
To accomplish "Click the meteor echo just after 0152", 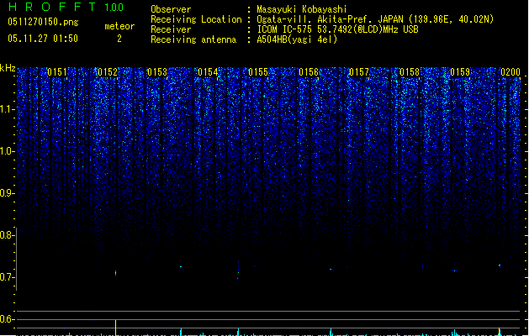I will point(116,273).
